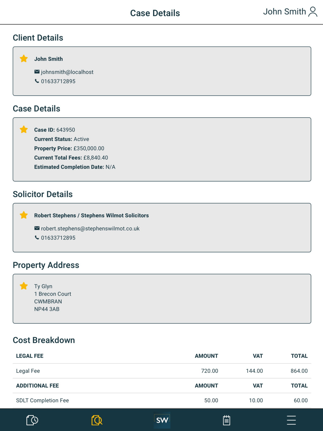Screen dimensions: 323x431
Task: Email robert.stephens@stephenswilmot.co.uk
Action: [90, 228]
